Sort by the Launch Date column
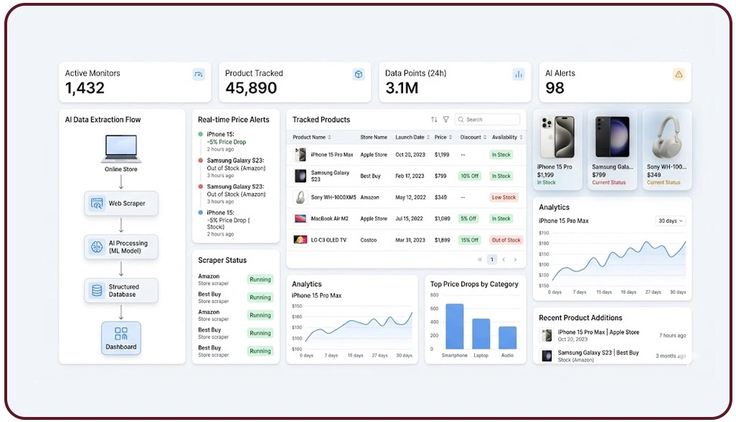 412,138
